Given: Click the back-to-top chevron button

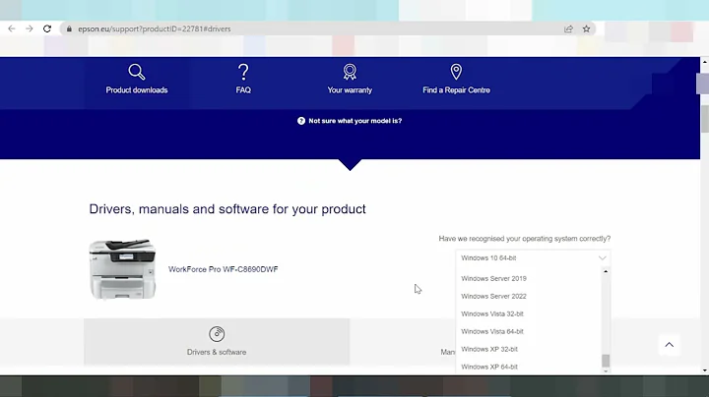Looking at the screenshot, I should tap(670, 345).
